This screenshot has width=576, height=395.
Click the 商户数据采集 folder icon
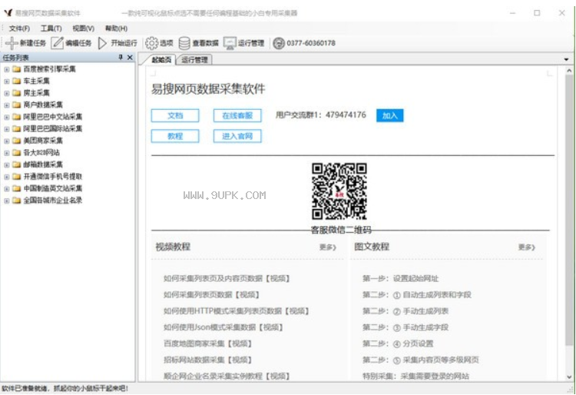coord(17,105)
